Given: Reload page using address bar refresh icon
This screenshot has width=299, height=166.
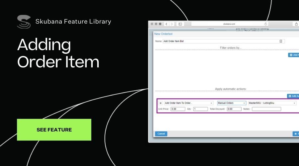Looking at the screenshot, I should pyautogui.click(x=266, y=24).
